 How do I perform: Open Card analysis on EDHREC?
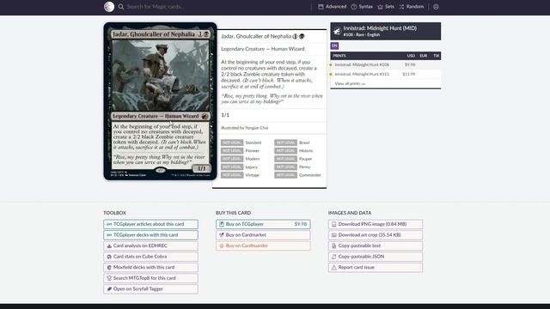tap(151, 246)
